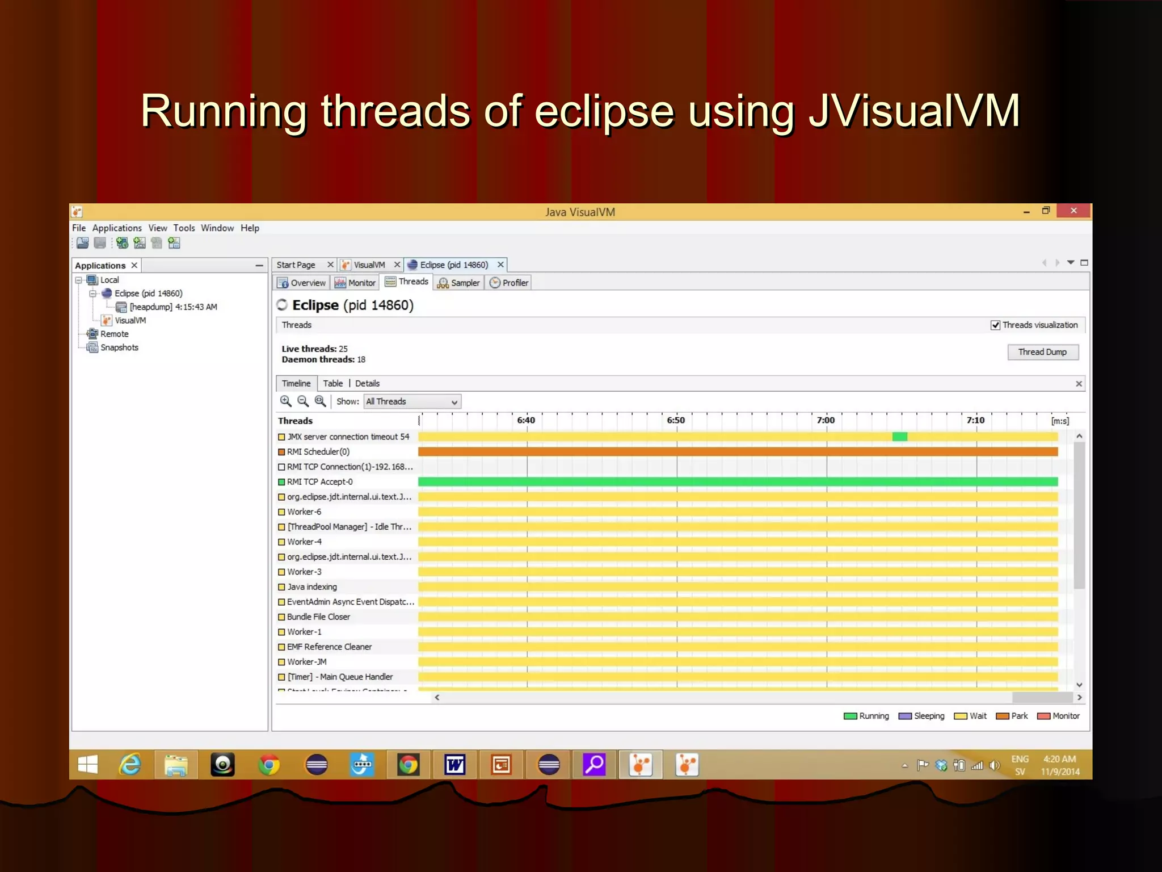Switch to the Profiler tab

[509, 283]
